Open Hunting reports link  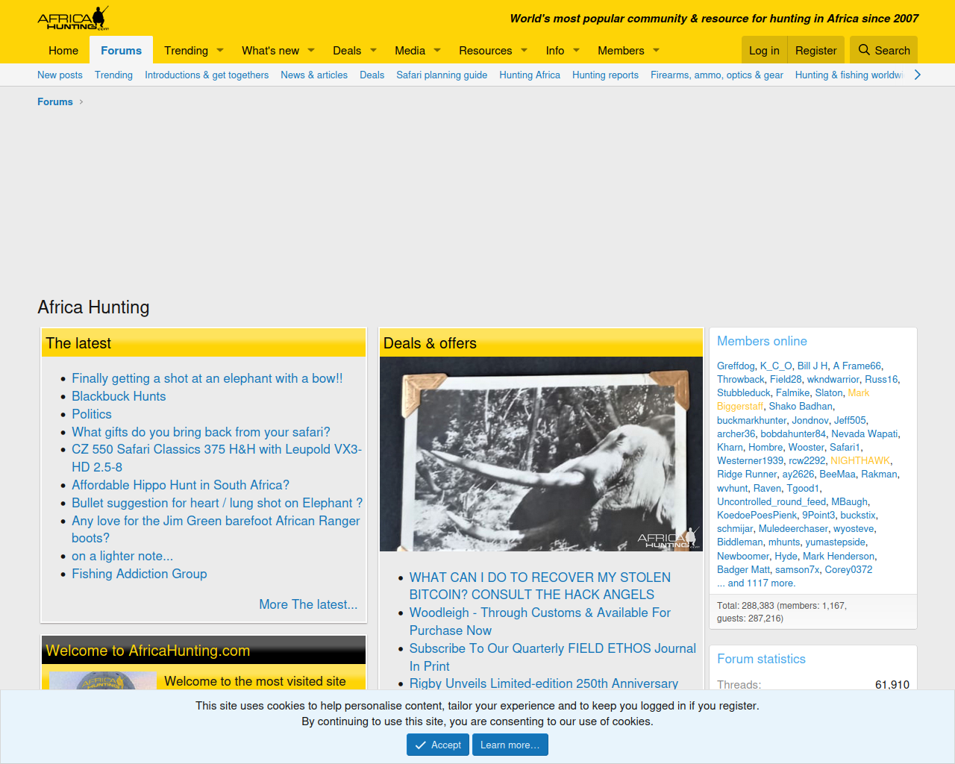click(605, 75)
